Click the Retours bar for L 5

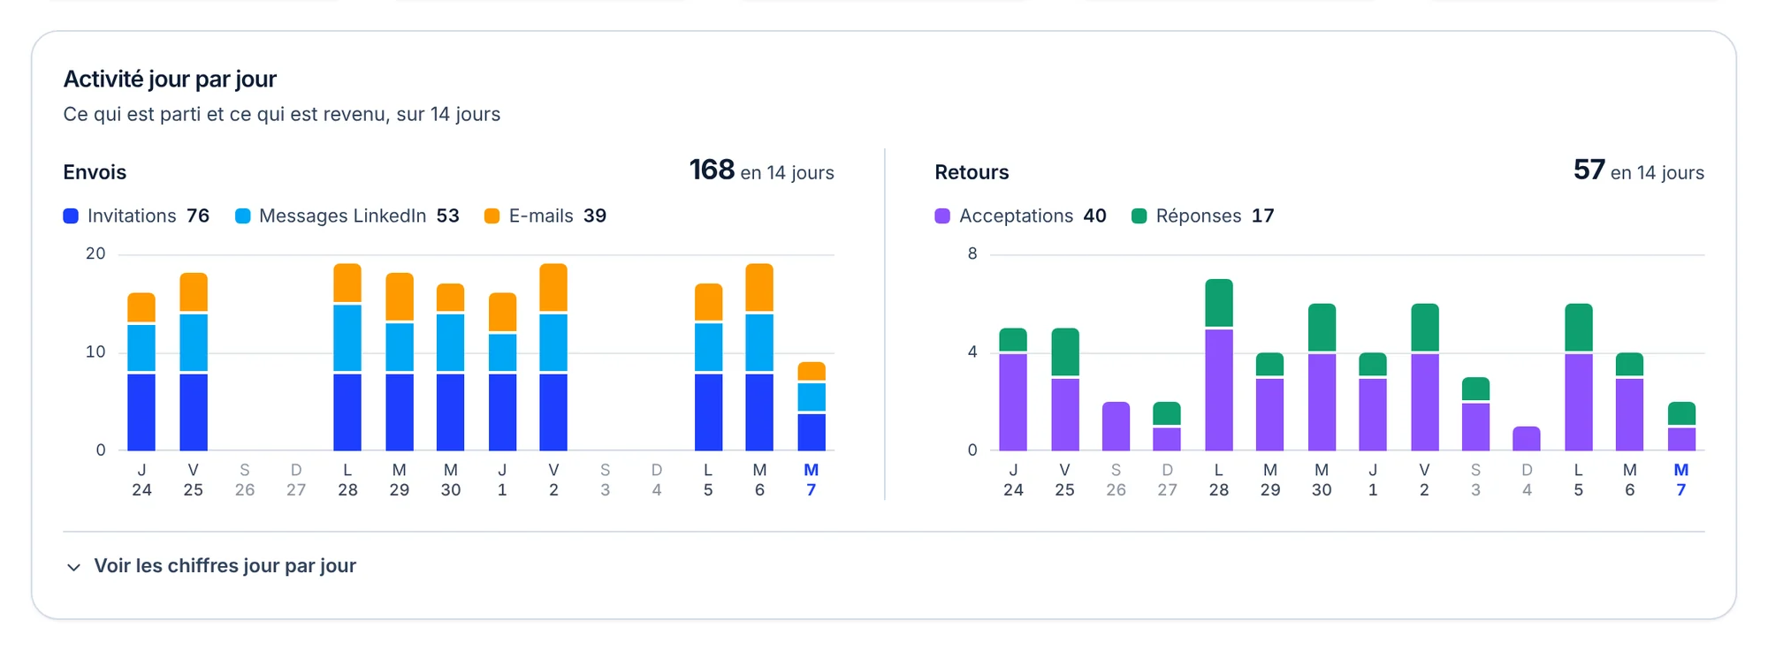click(1579, 377)
